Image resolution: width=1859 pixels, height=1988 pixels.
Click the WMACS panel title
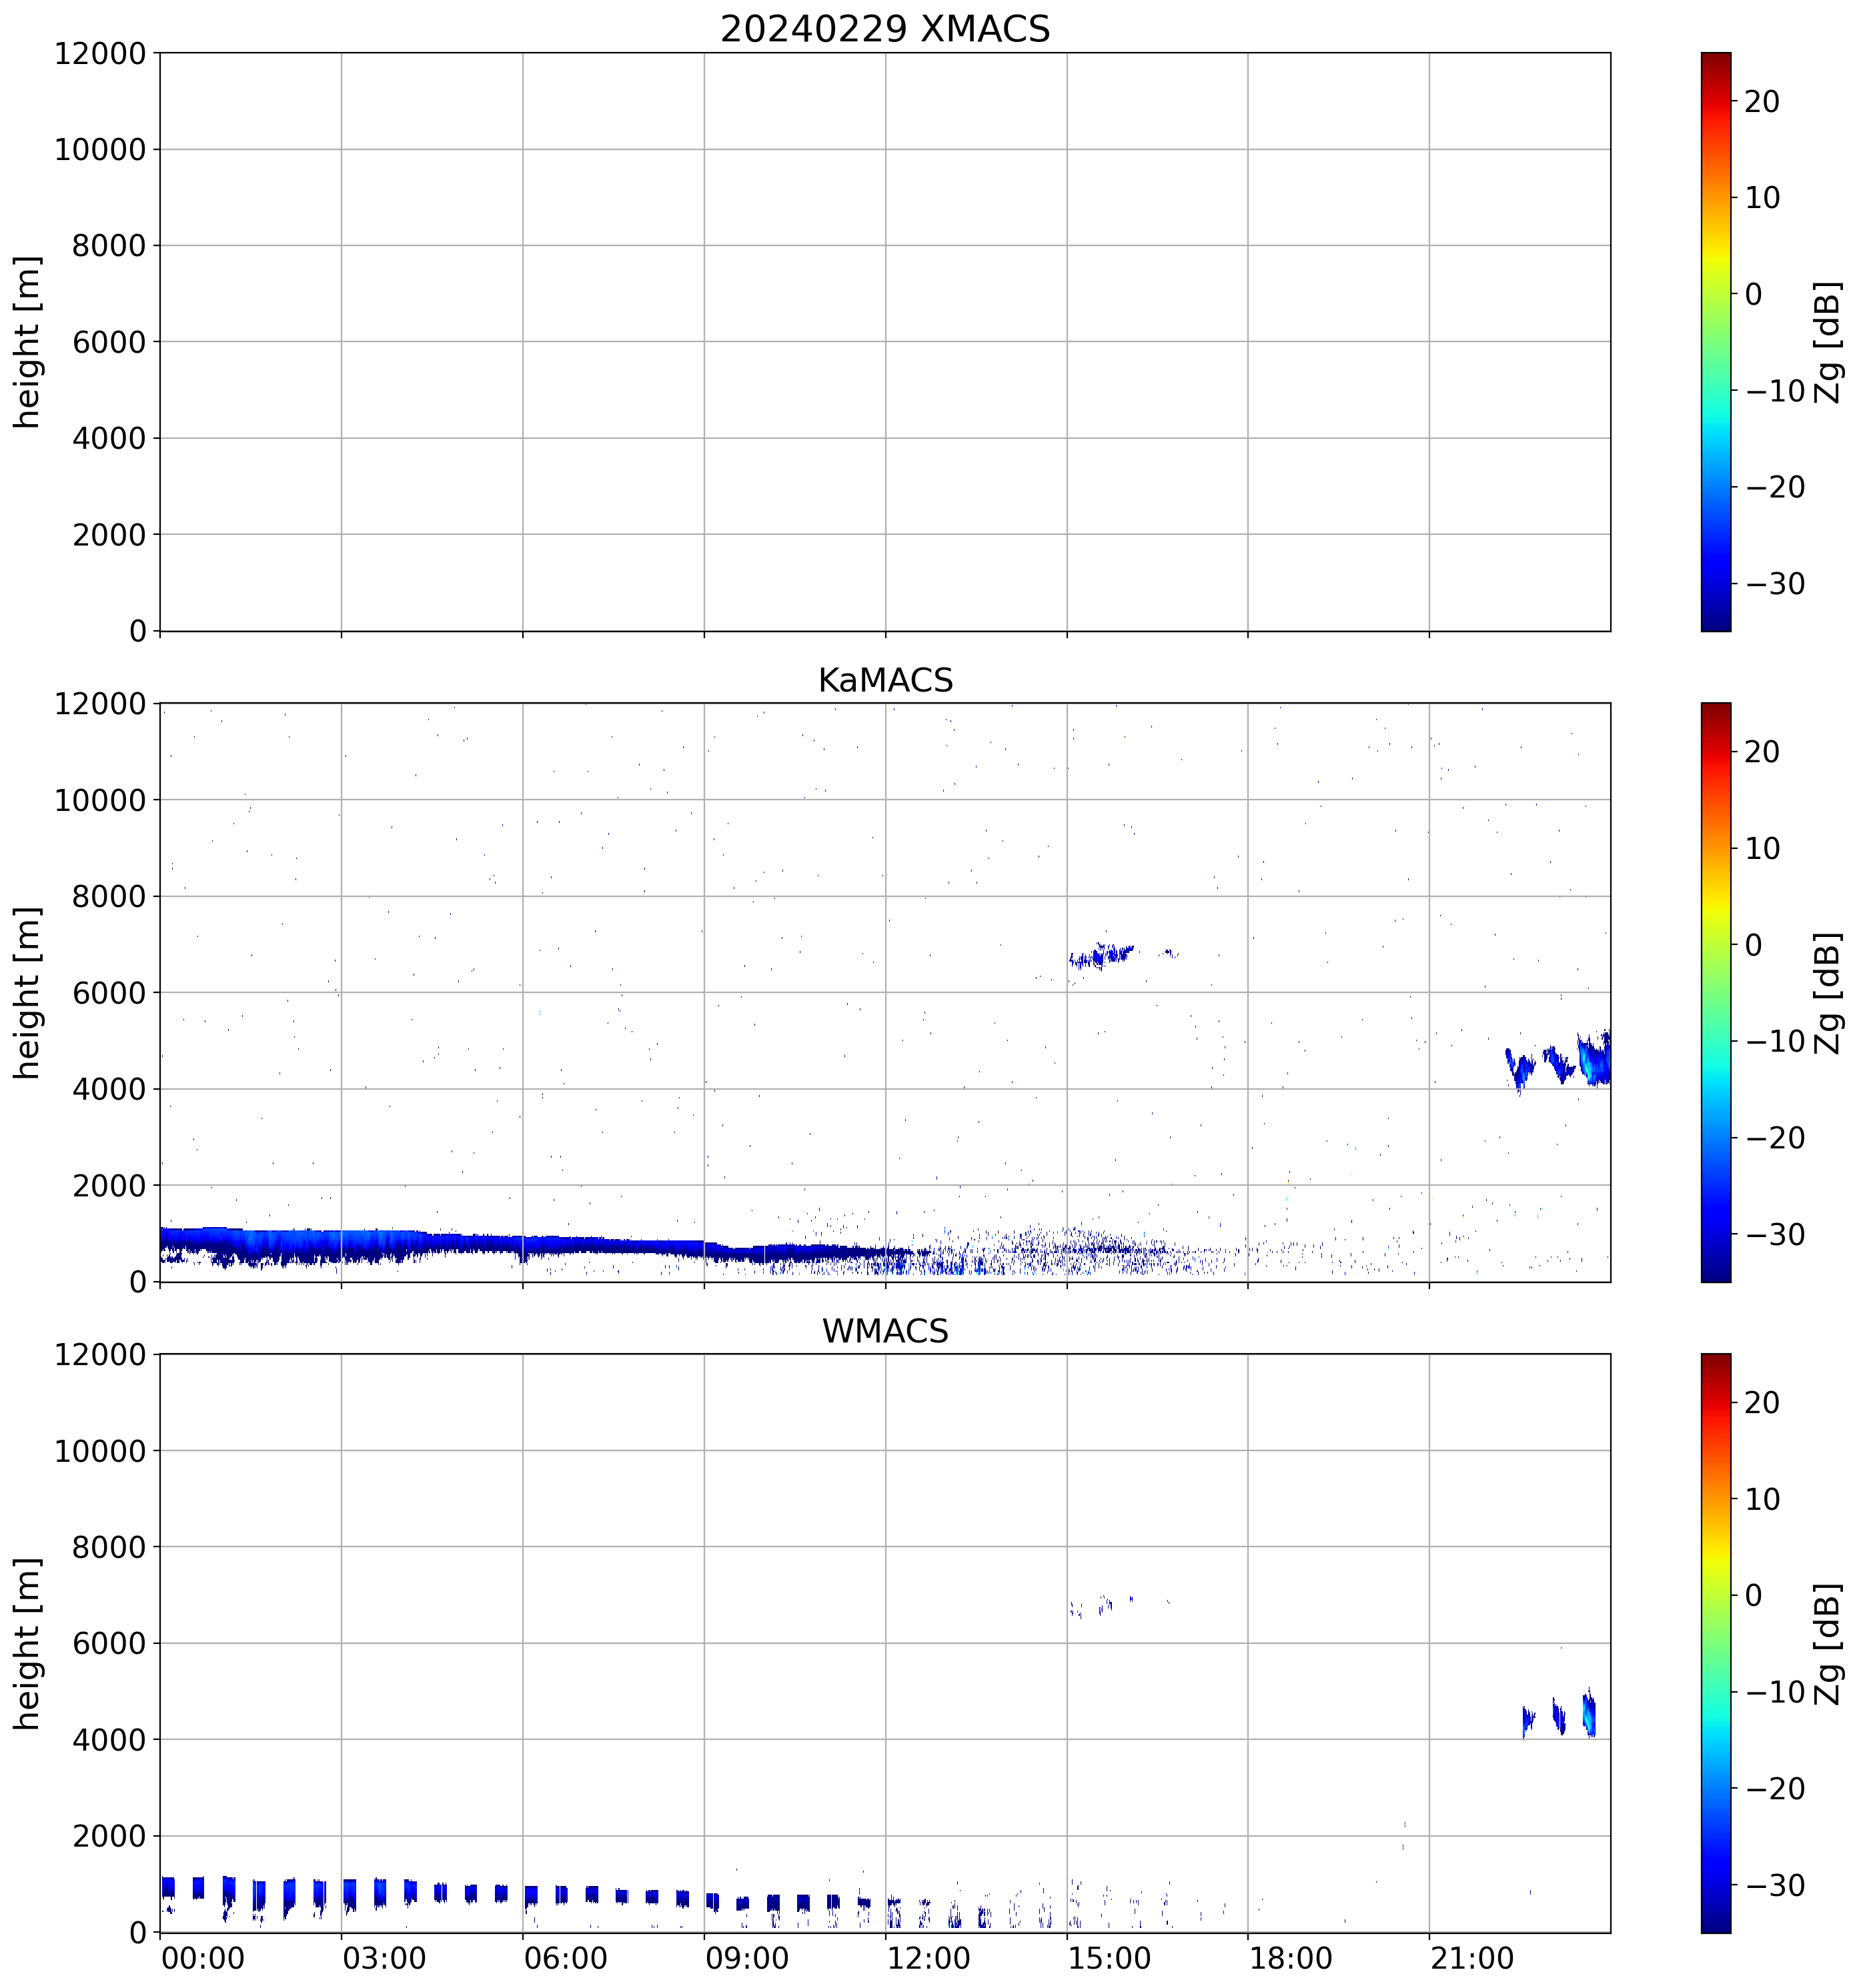[884, 1331]
